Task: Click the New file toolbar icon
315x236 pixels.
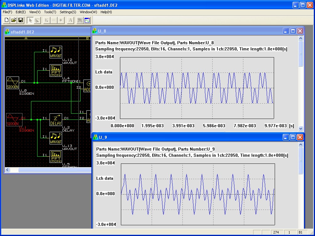Action: (x=7, y=20)
